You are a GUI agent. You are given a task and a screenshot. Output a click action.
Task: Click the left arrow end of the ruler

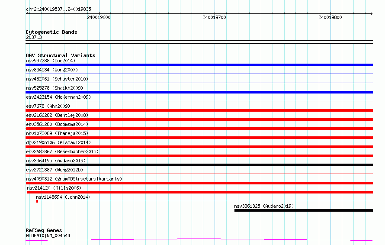pyautogui.click(x=27, y=13)
